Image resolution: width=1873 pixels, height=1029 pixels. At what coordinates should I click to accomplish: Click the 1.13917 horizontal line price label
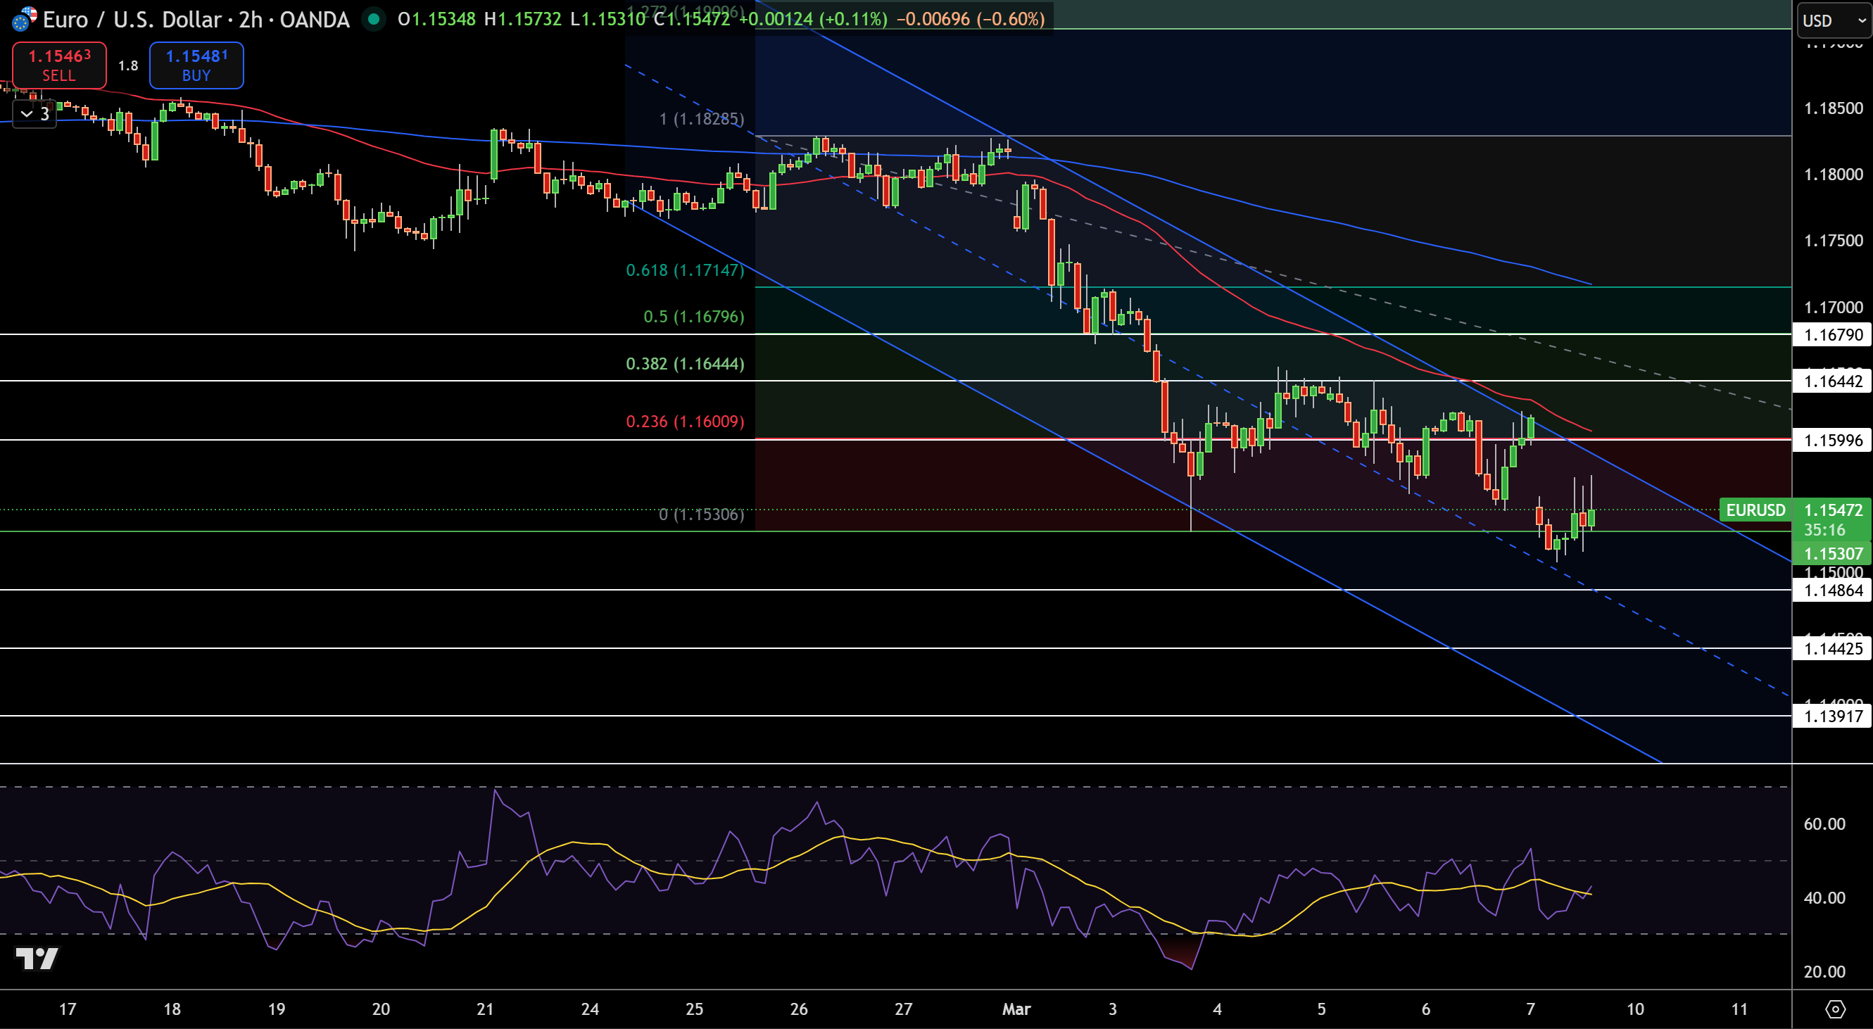[1833, 716]
